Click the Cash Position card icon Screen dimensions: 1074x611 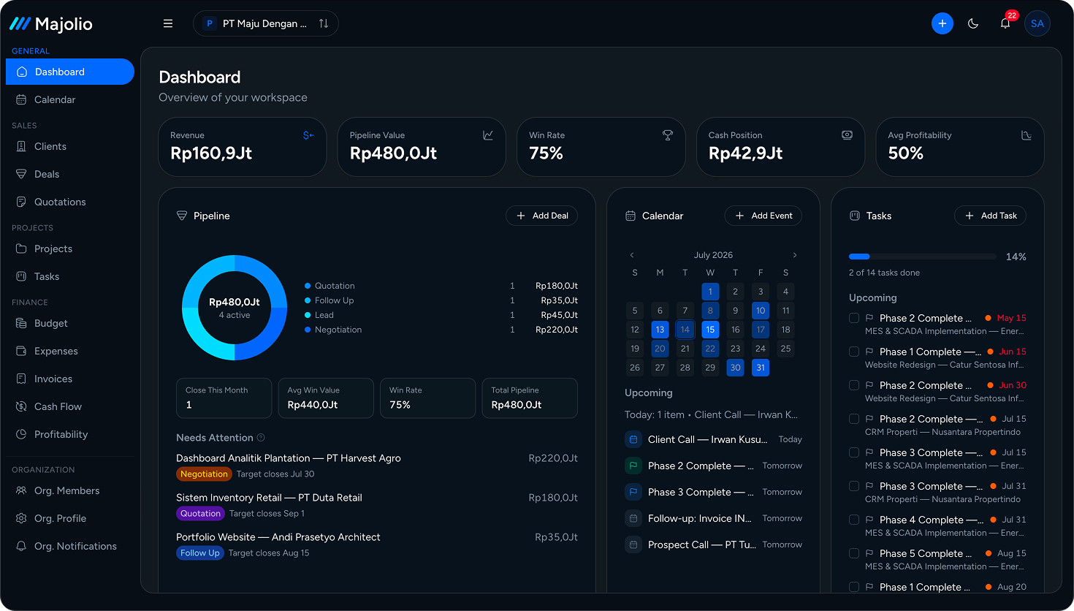(x=847, y=135)
